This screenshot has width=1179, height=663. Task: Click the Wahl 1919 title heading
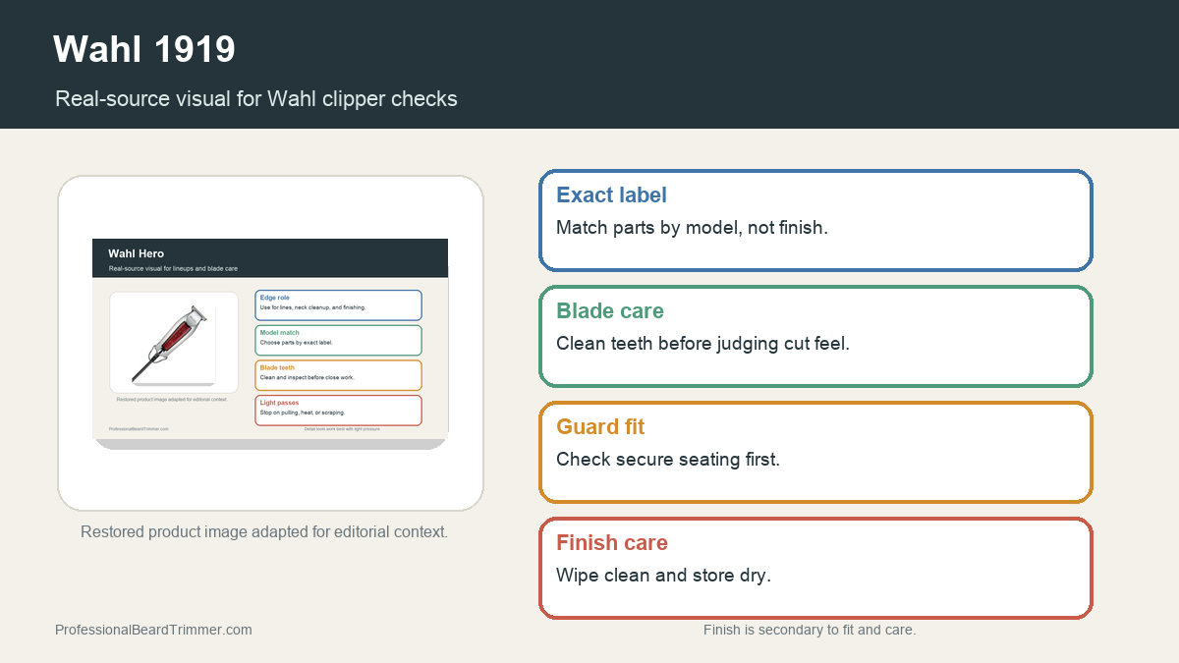point(144,48)
